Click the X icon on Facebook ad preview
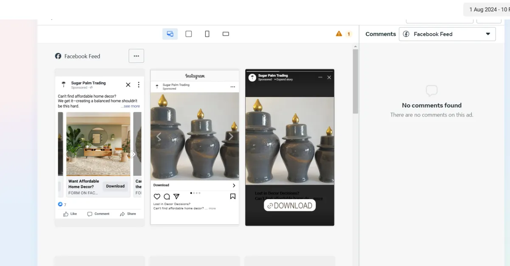 tap(128, 85)
